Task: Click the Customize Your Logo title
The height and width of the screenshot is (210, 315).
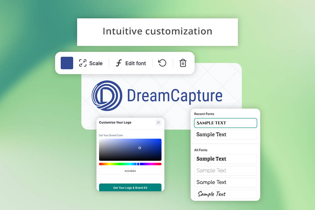Action: [115, 122]
